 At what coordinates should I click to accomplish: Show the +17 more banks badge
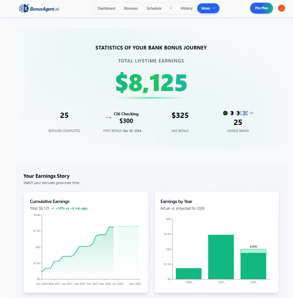coord(251,113)
